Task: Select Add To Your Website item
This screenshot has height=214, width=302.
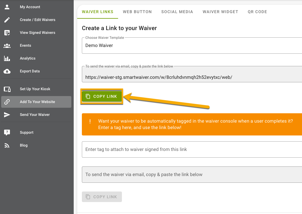Action: coord(36,102)
